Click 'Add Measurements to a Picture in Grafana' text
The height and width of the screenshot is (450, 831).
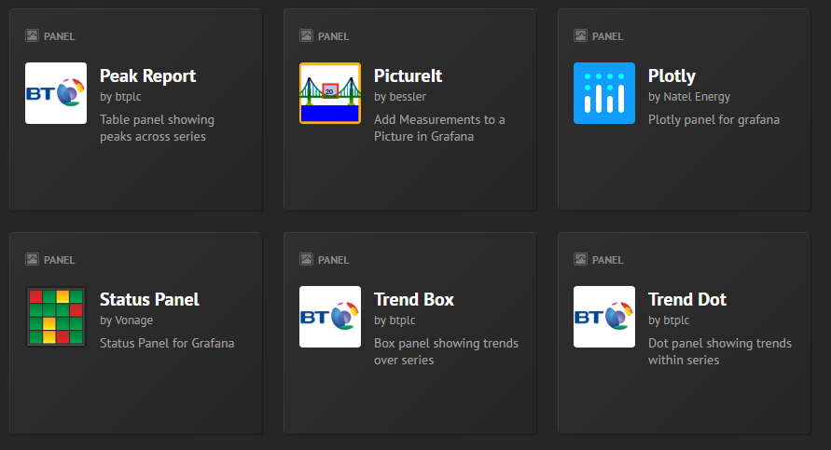click(x=439, y=129)
